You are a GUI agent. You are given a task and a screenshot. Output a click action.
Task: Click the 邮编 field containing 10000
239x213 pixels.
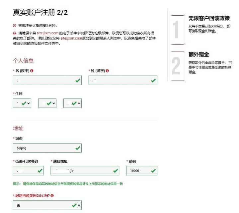142,170
